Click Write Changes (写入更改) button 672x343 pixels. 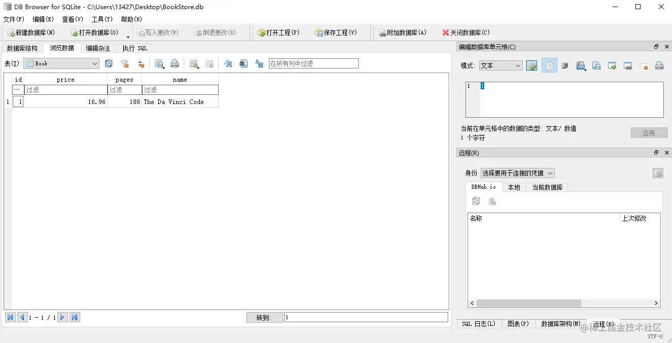coord(158,32)
